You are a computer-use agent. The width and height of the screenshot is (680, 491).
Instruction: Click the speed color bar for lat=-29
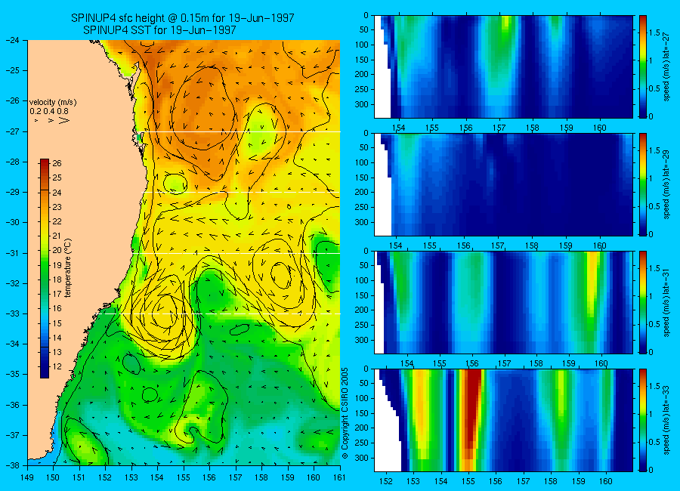pos(643,184)
